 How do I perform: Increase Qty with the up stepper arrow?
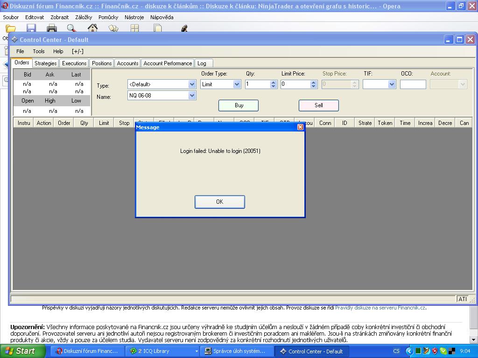(x=274, y=82)
